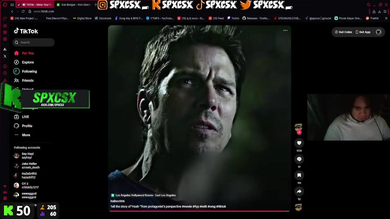Click the #omg hashtag

coord(211,207)
